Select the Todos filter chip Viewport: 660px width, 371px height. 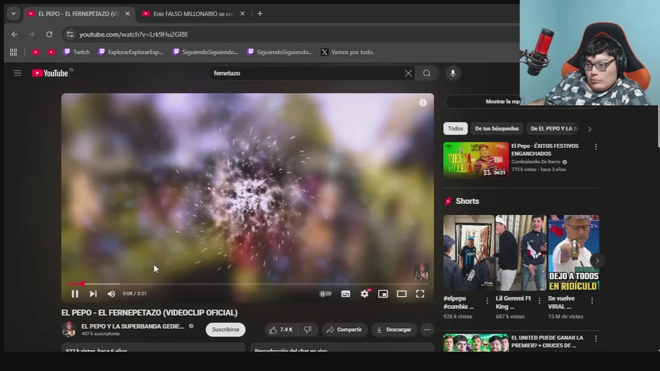coord(455,129)
